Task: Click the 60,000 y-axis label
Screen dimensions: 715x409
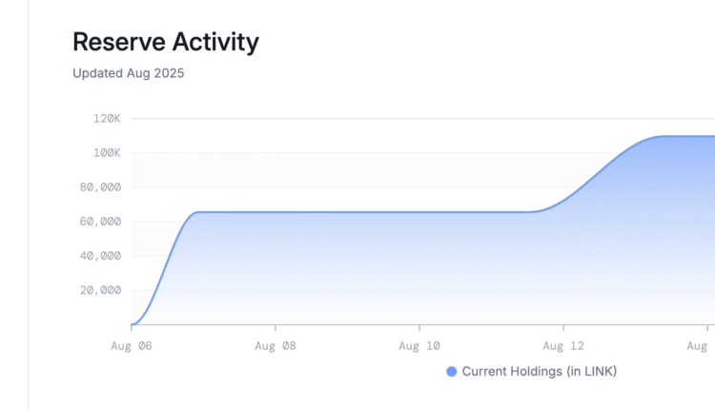Action: [99, 222]
